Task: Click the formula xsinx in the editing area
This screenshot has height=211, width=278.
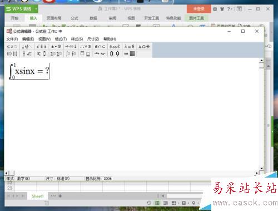Action: point(25,71)
